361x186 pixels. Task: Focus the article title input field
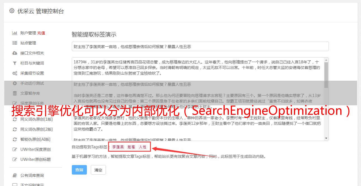click(200, 46)
